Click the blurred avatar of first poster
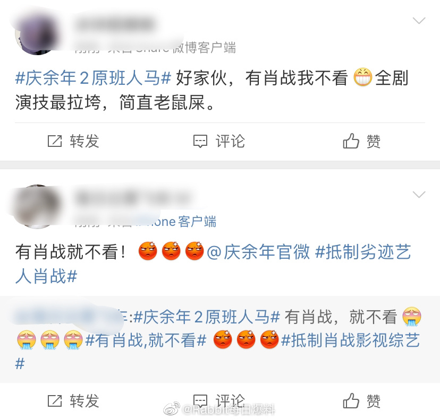Viewport: 440px width, 420px height. pos(37,33)
